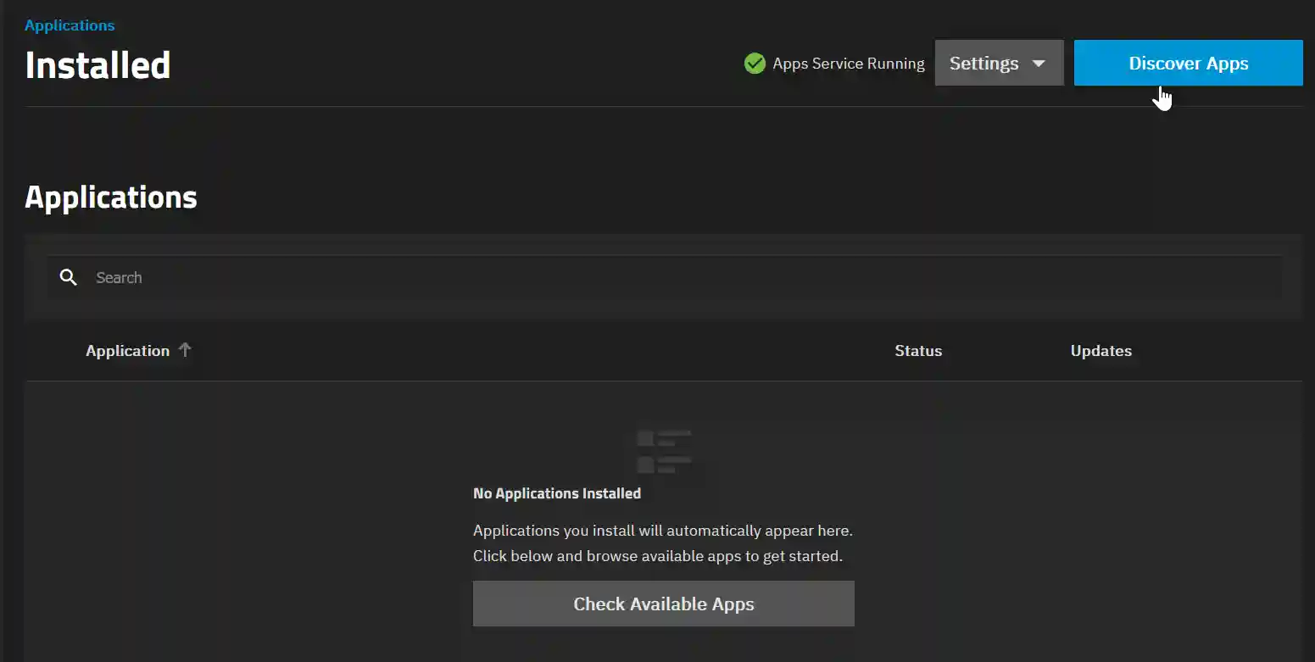Click the Discover Apps button

coord(1188,63)
